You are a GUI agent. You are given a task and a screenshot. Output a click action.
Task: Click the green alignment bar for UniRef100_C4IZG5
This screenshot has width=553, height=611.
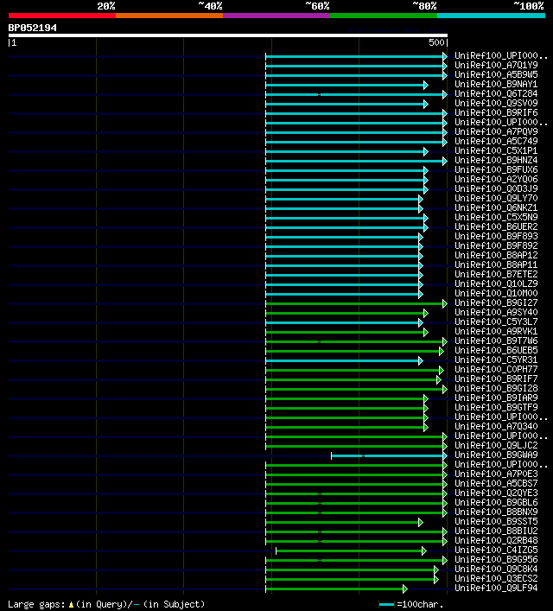point(350,551)
